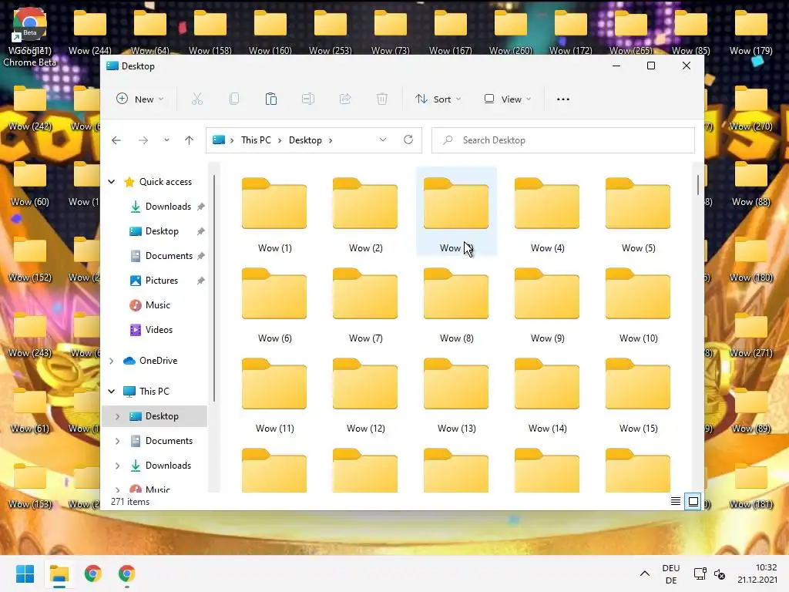Go up one level with up arrow
The height and width of the screenshot is (592, 789).
click(x=190, y=140)
